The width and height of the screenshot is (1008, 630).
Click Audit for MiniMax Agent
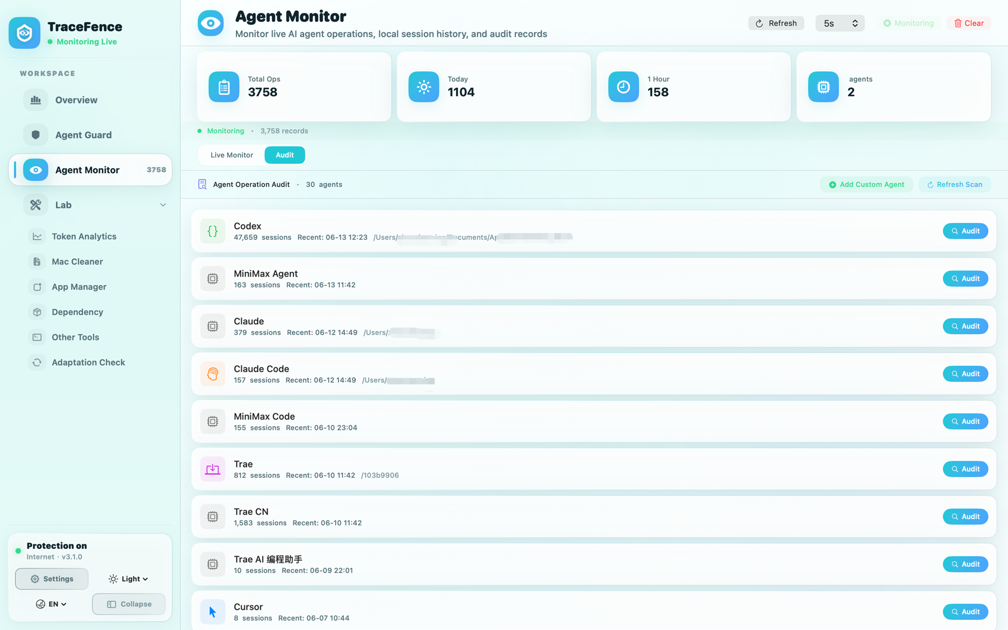(965, 278)
